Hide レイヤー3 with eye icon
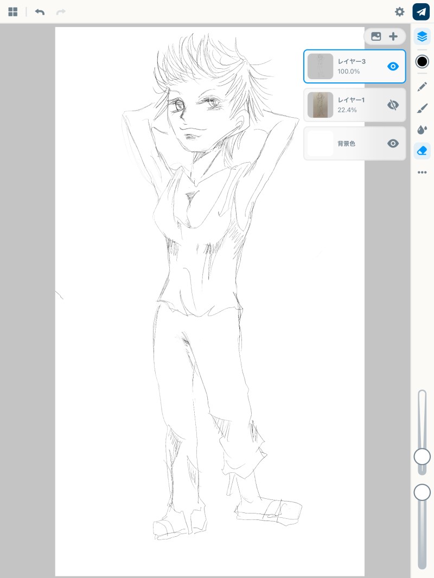The width and height of the screenshot is (434, 578). tap(393, 66)
